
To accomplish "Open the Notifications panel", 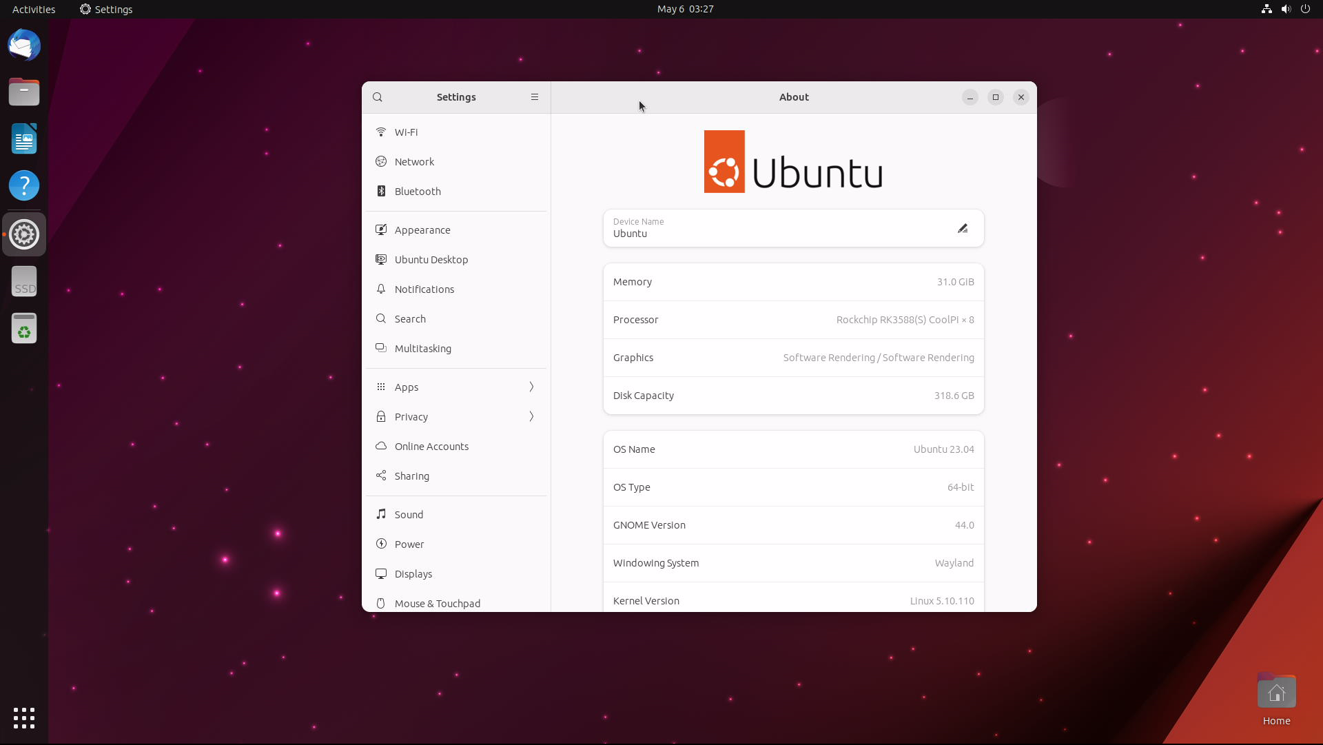I will pos(456,289).
